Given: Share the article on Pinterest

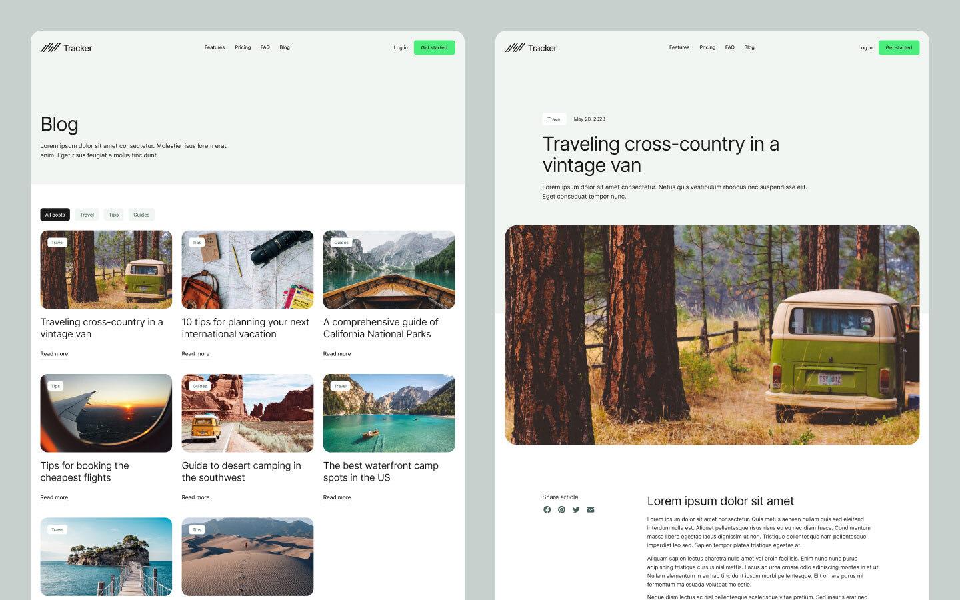Looking at the screenshot, I should [561, 509].
